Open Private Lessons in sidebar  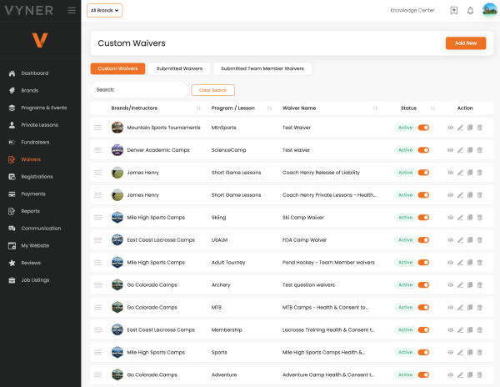point(39,125)
